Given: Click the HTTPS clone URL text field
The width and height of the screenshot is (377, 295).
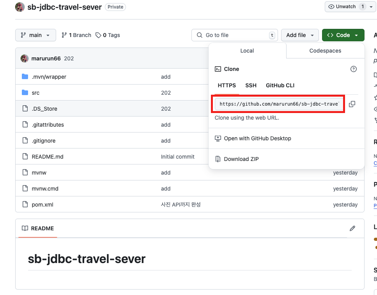Looking at the screenshot, I should tap(279, 104).
